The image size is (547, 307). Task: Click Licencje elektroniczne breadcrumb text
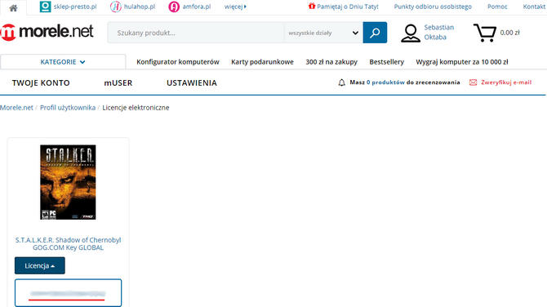(136, 108)
